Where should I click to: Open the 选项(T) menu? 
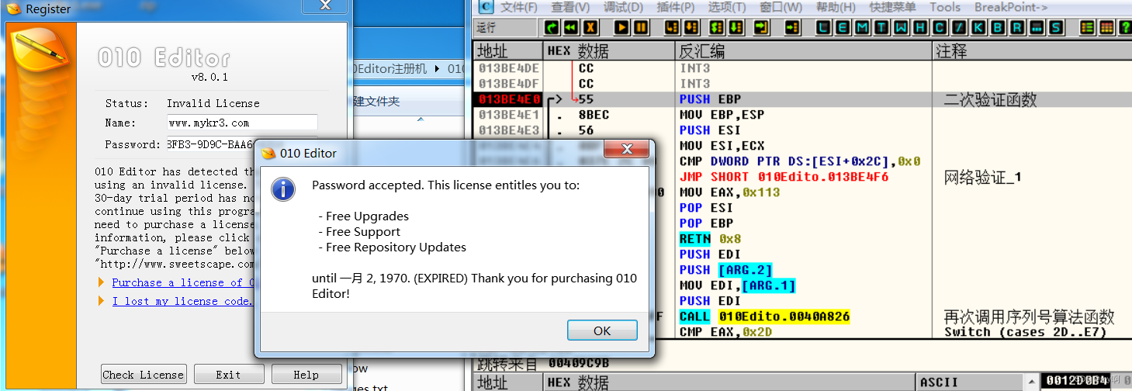(727, 8)
